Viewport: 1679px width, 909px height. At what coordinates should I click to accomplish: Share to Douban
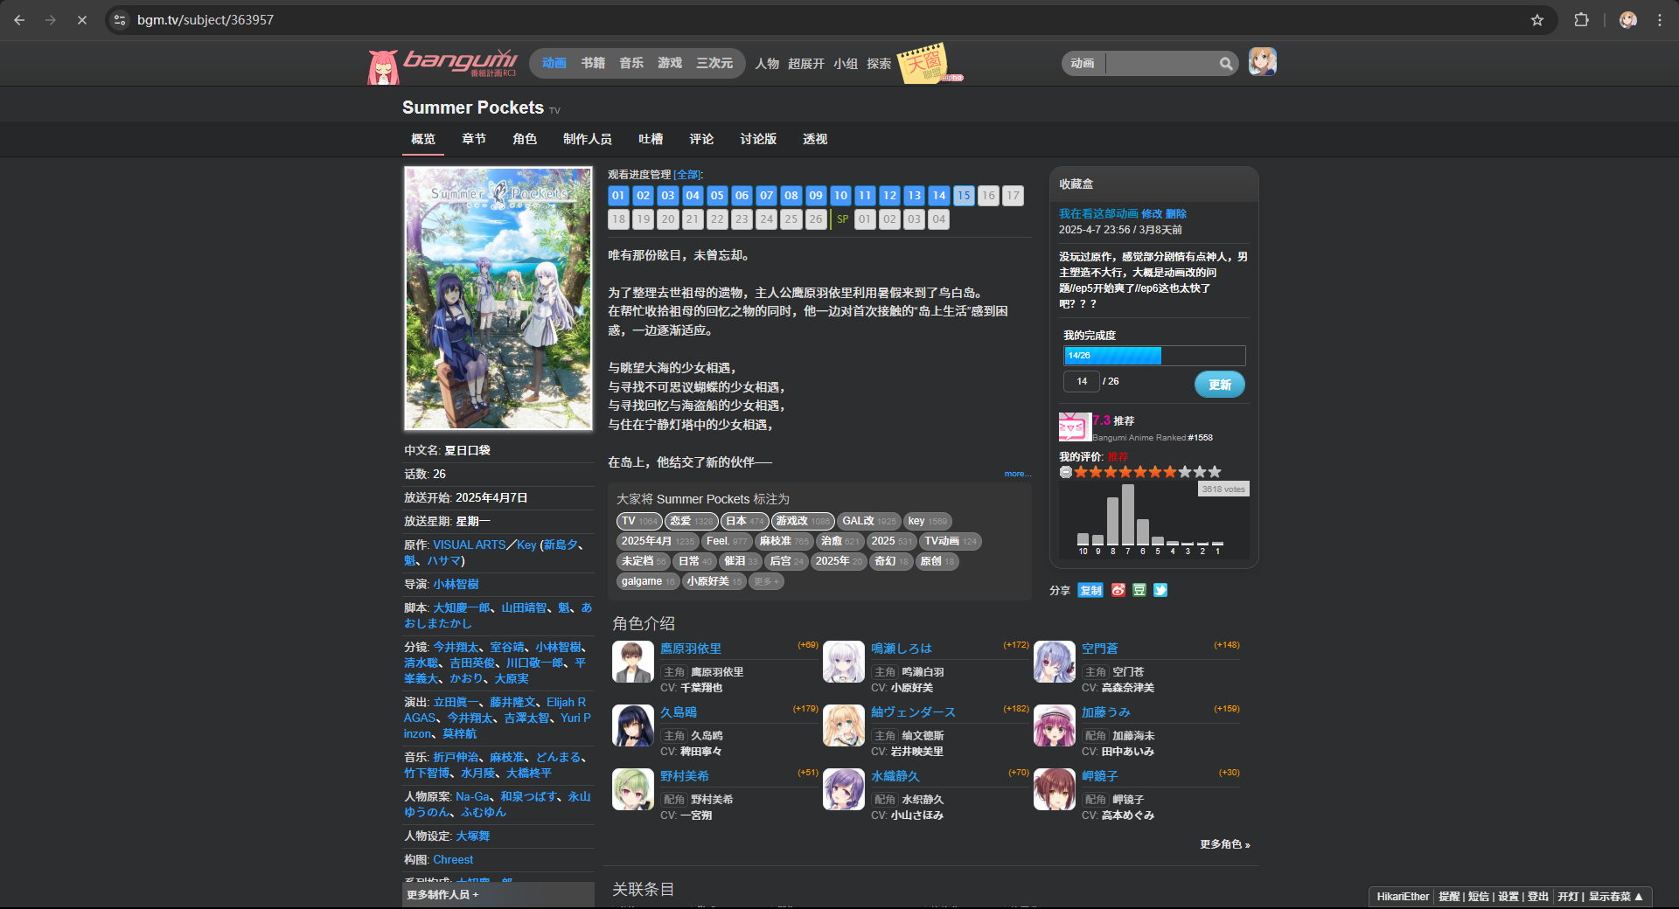coord(1139,590)
